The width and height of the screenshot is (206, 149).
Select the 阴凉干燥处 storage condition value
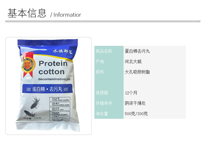point(135,103)
